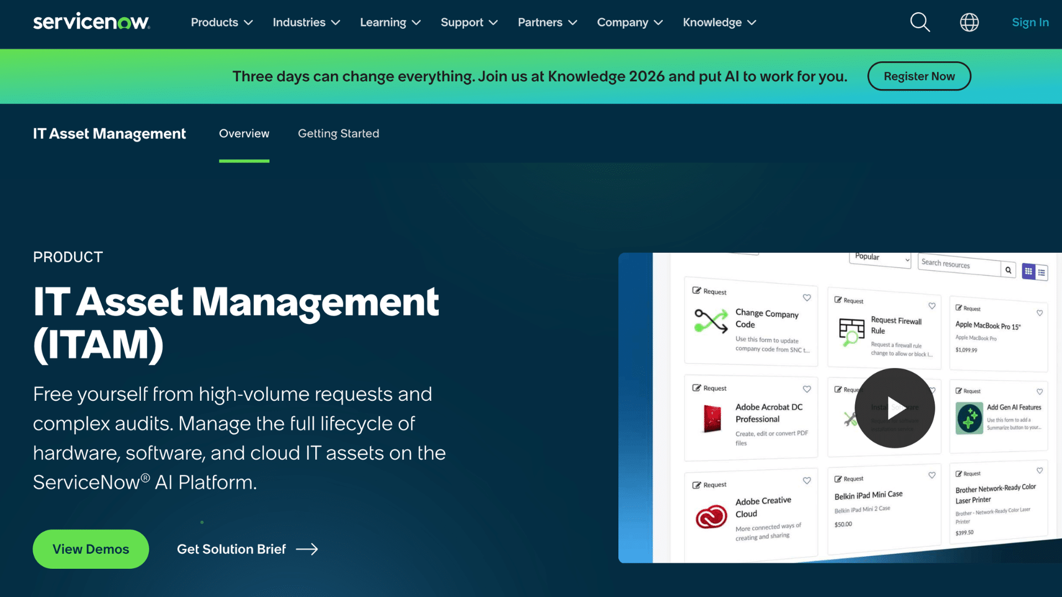The image size is (1062, 597).
Task: Play the demo video
Action: [x=894, y=408]
